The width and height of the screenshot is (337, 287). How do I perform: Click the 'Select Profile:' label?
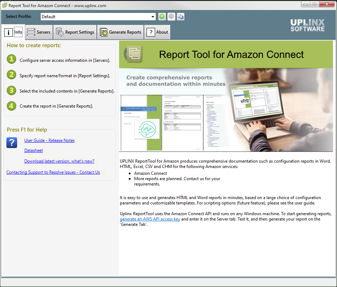coord(19,16)
